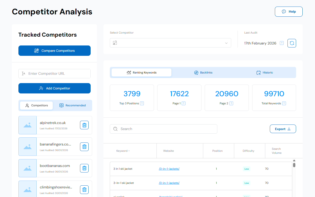Delete climbingshoerevie competitor
Screen dimensions: 315x197
coord(84,189)
